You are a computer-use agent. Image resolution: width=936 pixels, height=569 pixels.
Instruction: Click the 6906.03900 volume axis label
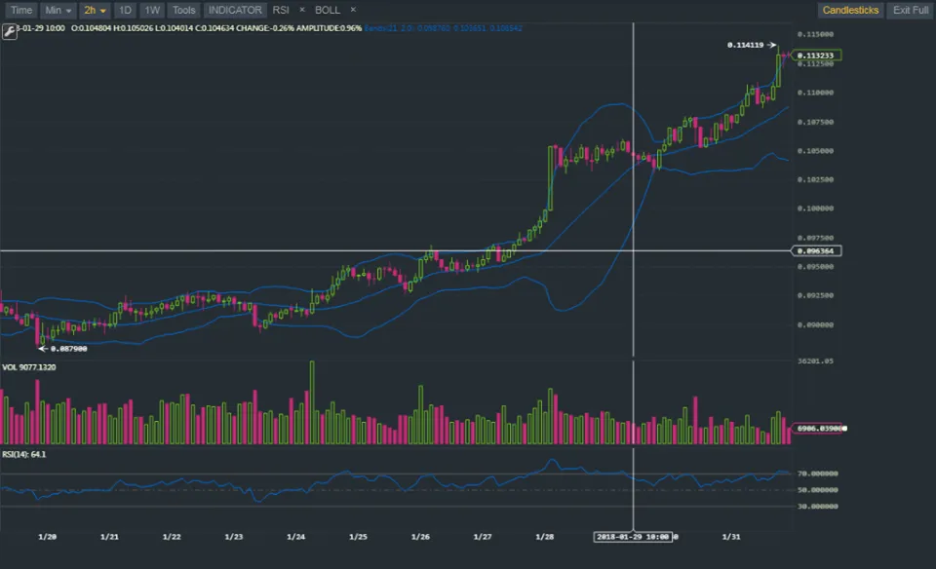click(x=819, y=429)
